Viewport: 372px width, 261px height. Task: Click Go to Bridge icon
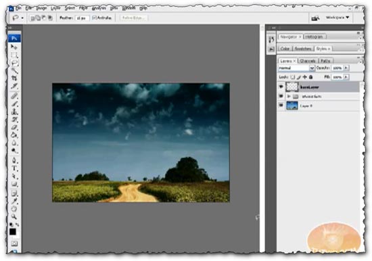[315, 18]
